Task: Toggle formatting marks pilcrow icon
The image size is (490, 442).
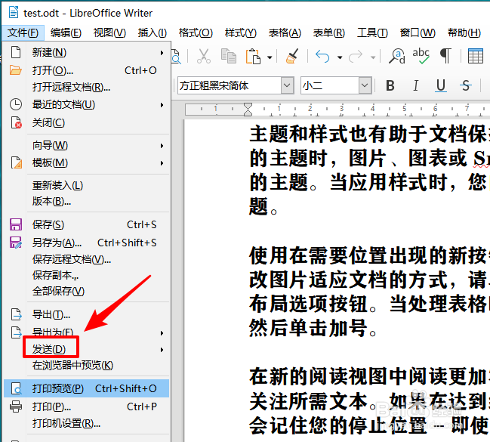Action: 445,57
